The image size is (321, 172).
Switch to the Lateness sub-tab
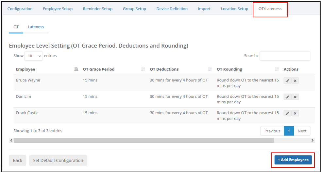(x=36, y=27)
